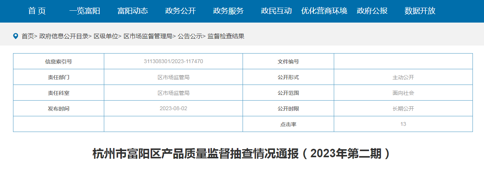Click the 责任部门 label cell
484x171 pixels.
pos(59,77)
